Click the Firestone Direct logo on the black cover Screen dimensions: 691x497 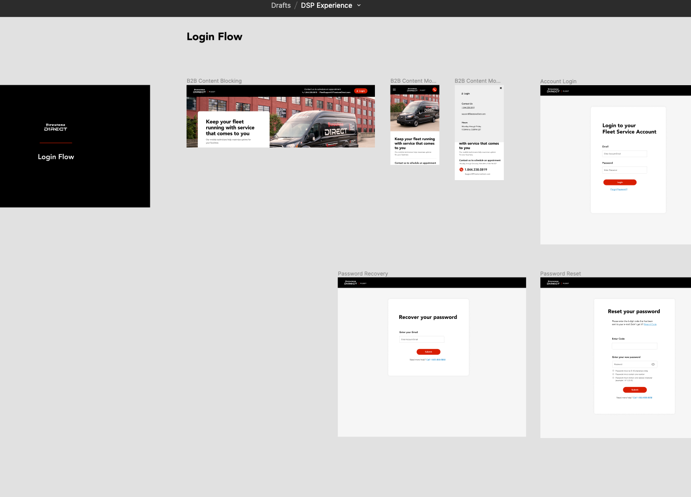tap(56, 128)
